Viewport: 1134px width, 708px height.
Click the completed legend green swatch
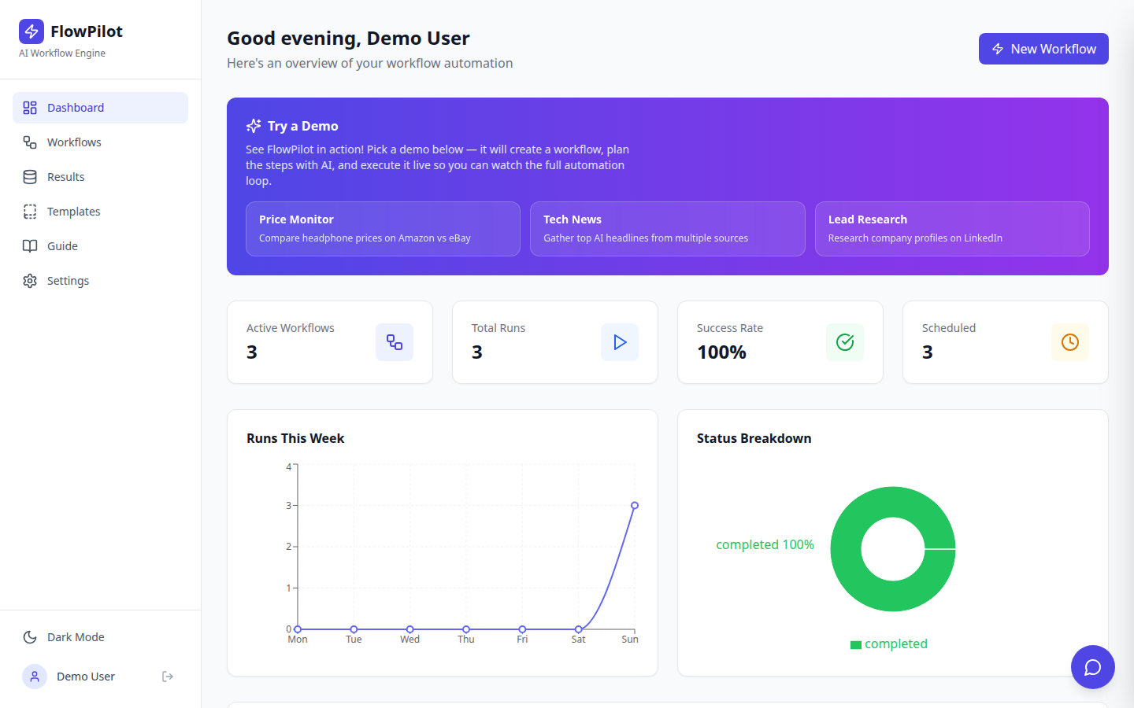pos(856,645)
